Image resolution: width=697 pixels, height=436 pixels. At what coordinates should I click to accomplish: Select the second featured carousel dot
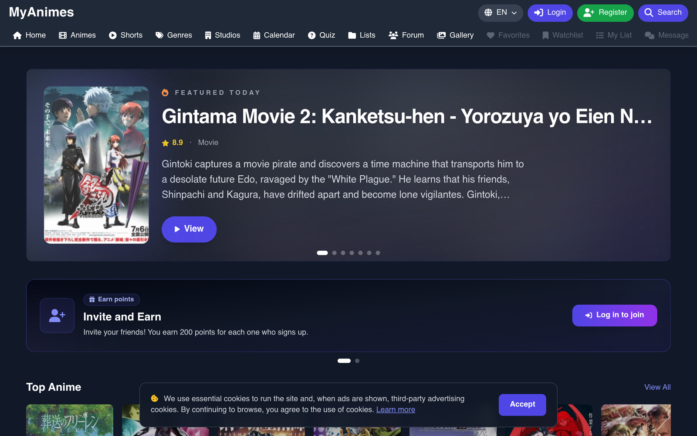coord(334,253)
